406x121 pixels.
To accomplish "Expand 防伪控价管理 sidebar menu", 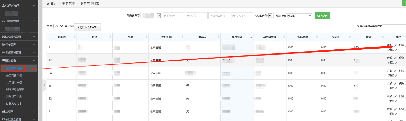I will pos(19,37).
